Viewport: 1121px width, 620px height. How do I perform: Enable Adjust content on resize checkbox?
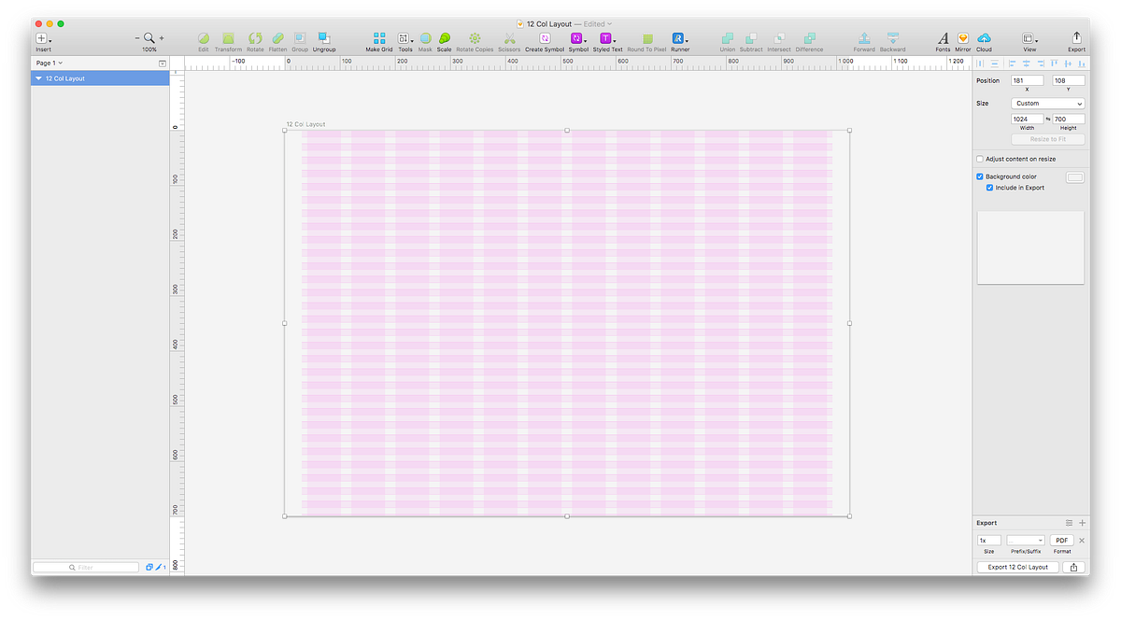(980, 160)
